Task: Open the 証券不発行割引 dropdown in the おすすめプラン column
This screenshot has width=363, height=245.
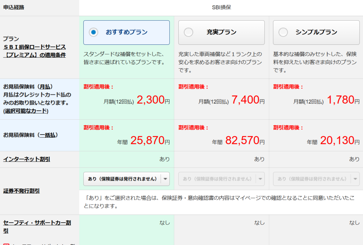Action: pyautogui.click(x=126, y=179)
